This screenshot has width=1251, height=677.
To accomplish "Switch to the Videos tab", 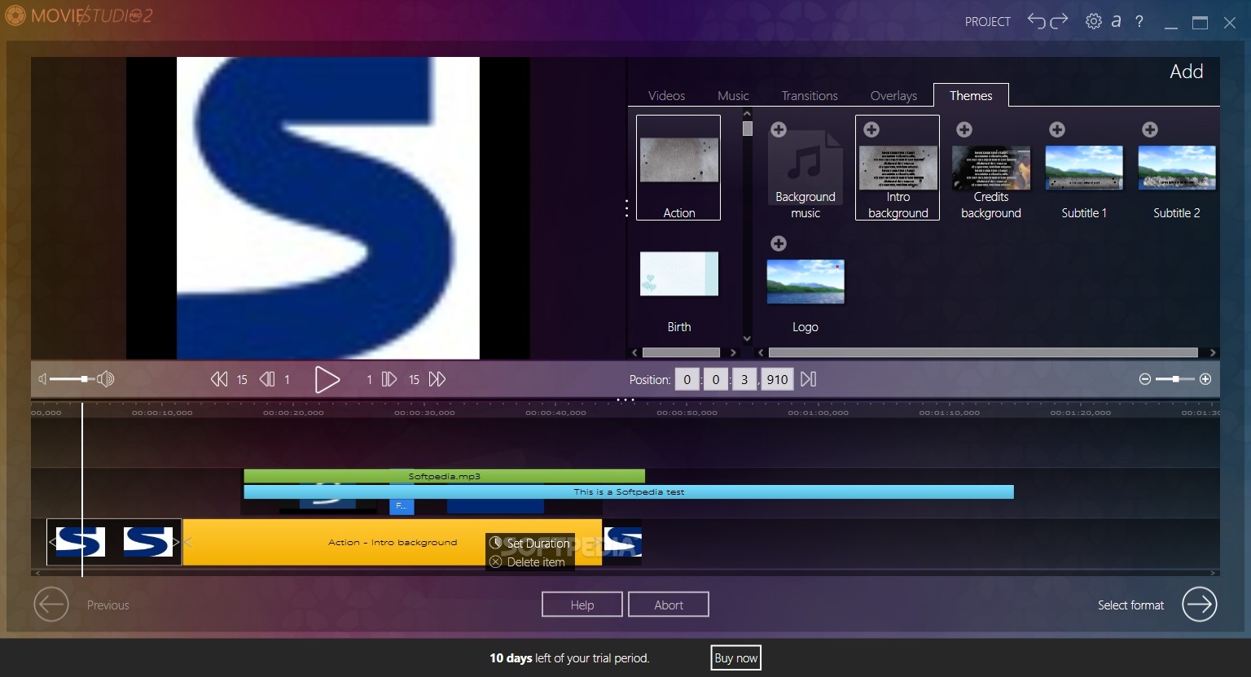I will [x=666, y=95].
